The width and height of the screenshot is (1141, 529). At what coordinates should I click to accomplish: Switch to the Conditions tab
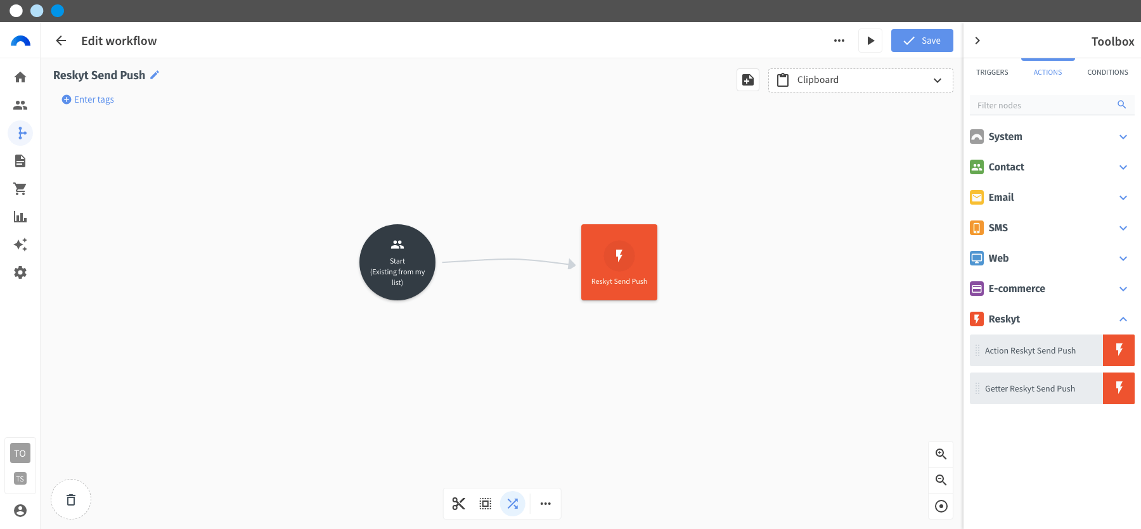1107,72
